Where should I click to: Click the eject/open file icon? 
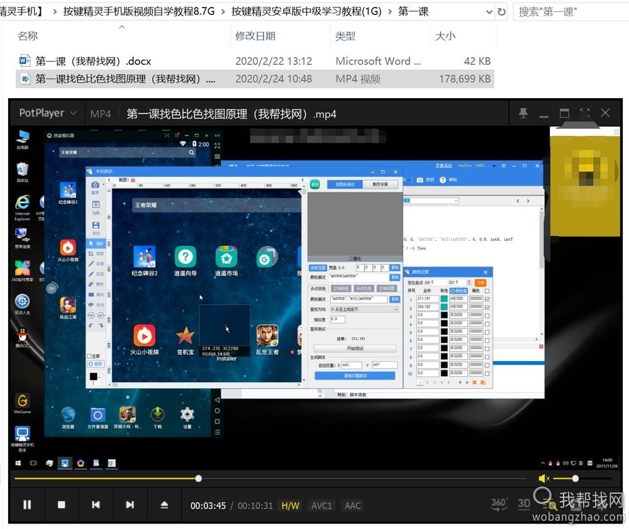click(x=164, y=504)
